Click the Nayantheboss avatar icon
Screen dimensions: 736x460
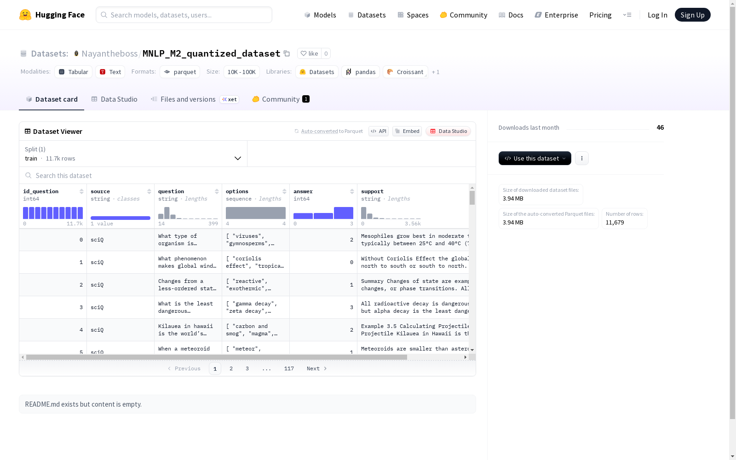click(x=76, y=53)
